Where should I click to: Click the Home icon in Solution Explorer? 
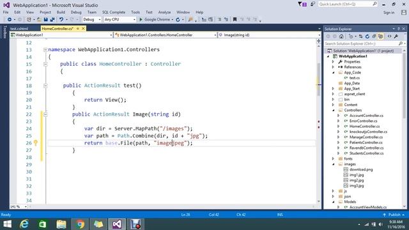[x=341, y=36]
